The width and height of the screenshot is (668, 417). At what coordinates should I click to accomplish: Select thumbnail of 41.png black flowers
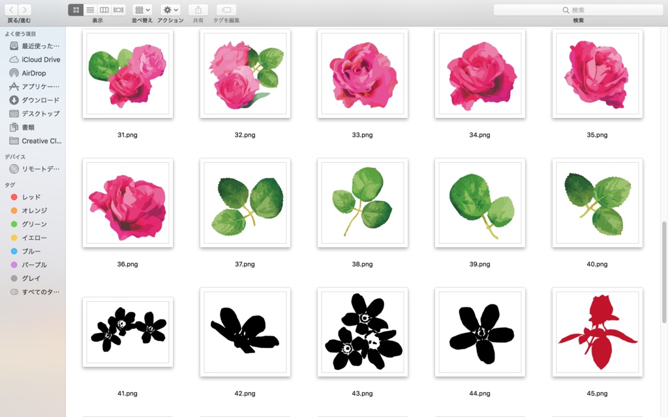(128, 332)
